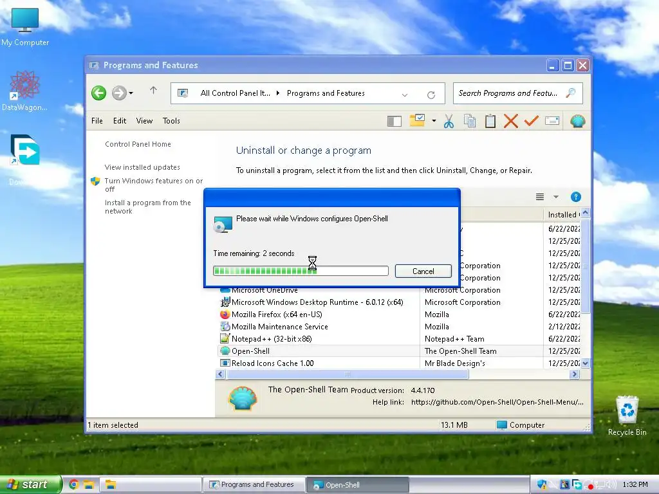Click the horizontal scrollbar thumb
This screenshot has width=659, height=494.
click(348, 374)
